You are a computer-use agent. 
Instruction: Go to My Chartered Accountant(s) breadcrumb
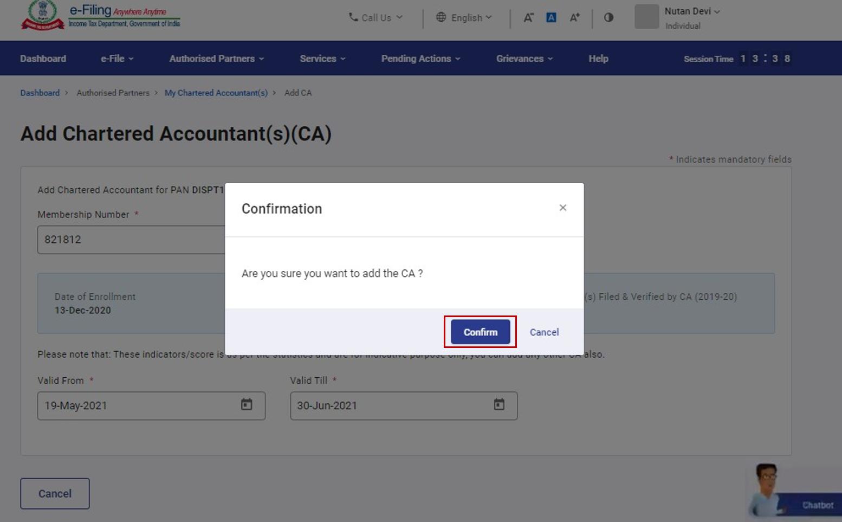click(x=216, y=93)
